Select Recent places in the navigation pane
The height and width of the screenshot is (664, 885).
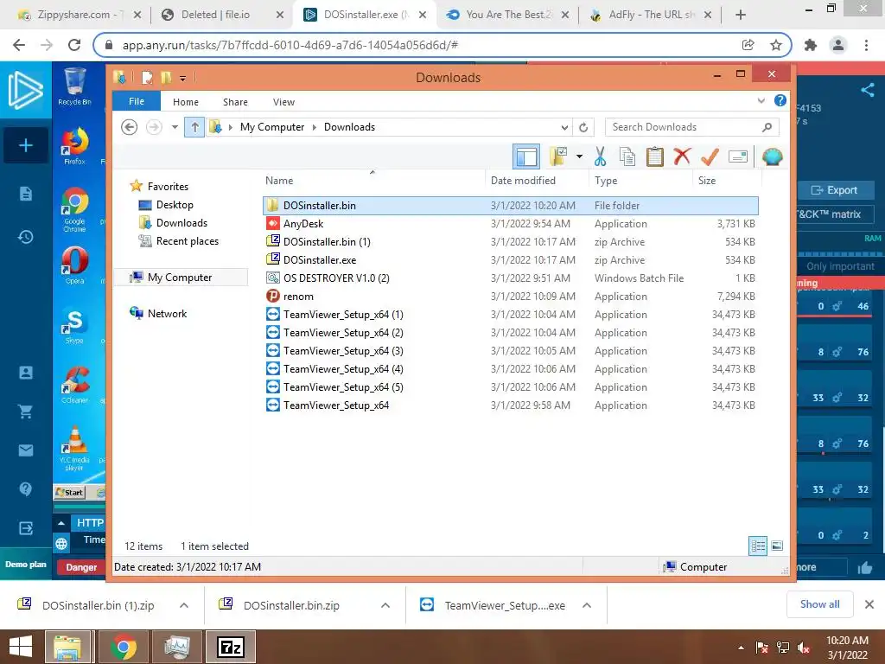(187, 241)
